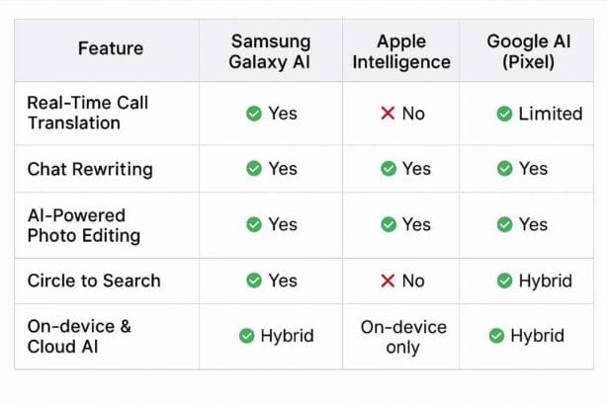Click the green check for Samsung Real-Time Call Translation

coord(254,114)
